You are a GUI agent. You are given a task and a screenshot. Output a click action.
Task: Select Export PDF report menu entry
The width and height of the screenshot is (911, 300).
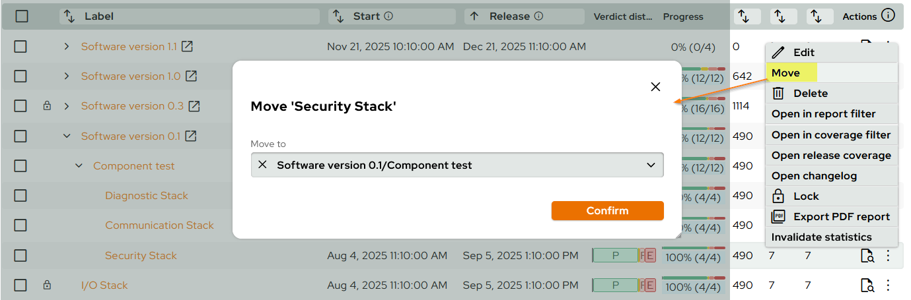[x=841, y=216]
